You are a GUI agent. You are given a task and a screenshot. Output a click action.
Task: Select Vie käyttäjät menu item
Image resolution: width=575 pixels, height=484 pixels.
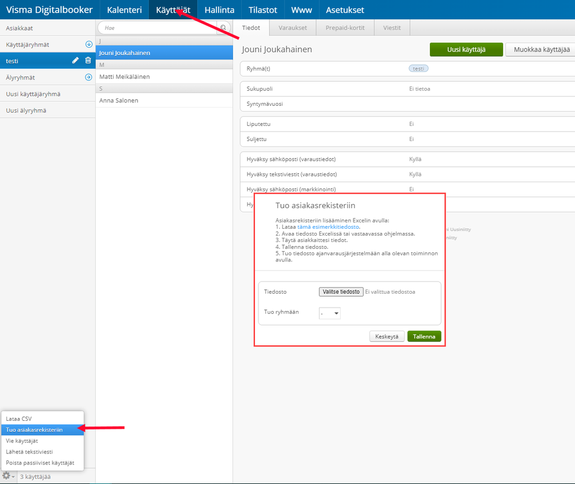coord(43,441)
